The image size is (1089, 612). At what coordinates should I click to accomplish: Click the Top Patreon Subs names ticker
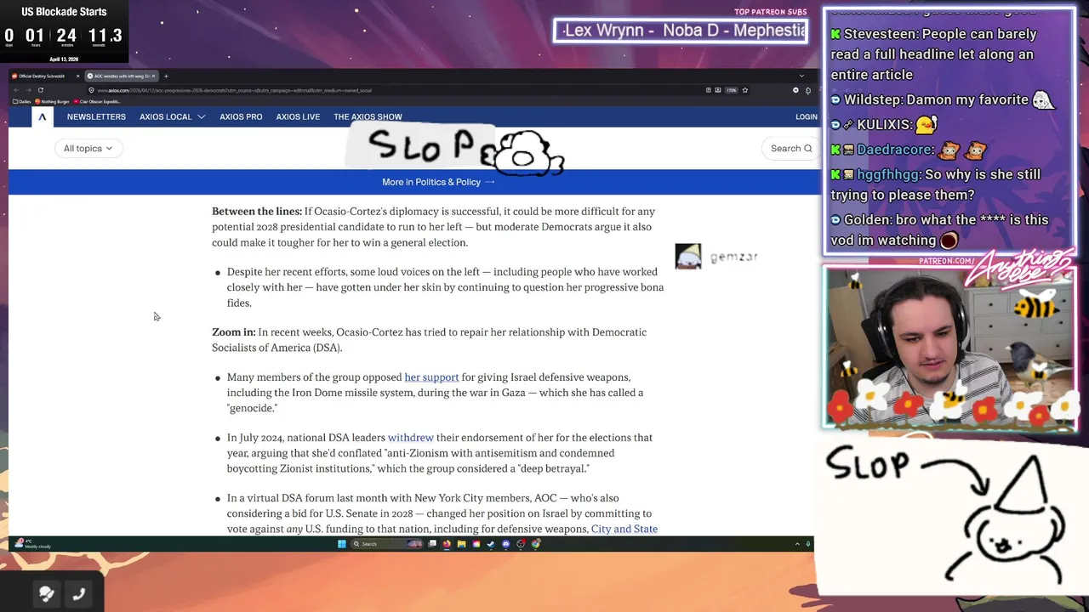681,31
